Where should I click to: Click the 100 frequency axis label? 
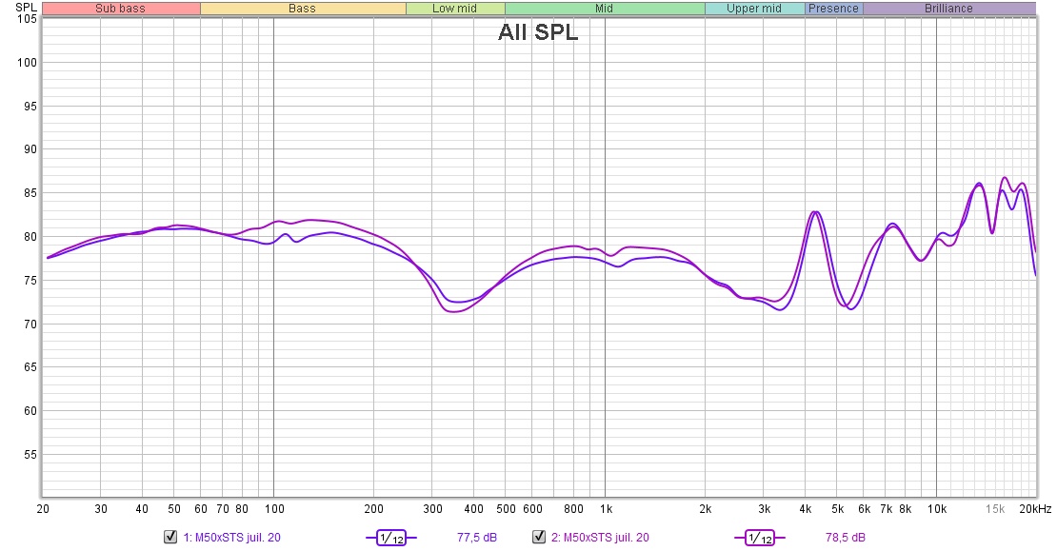click(274, 509)
